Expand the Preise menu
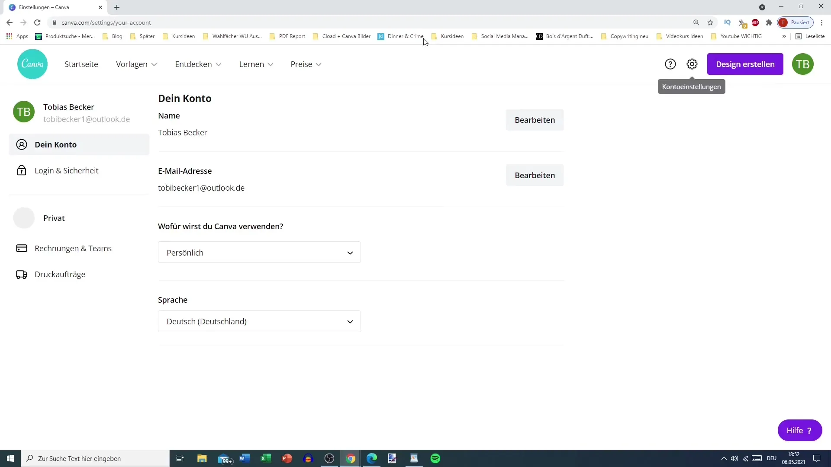Image resolution: width=831 pixels, height=467 pixels. tap(306, 64)
